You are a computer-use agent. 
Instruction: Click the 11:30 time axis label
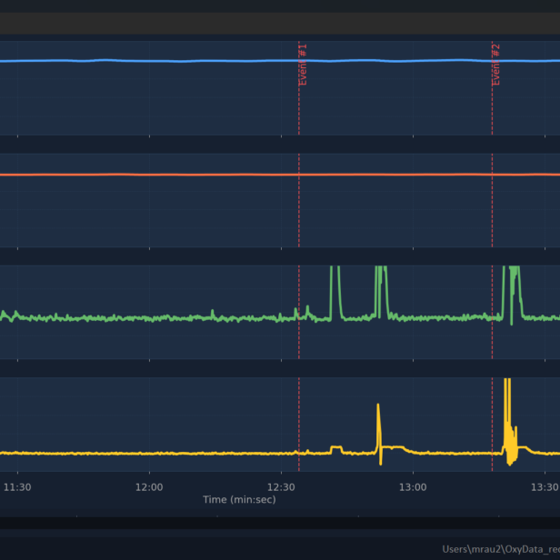click(x=17, y=487)
